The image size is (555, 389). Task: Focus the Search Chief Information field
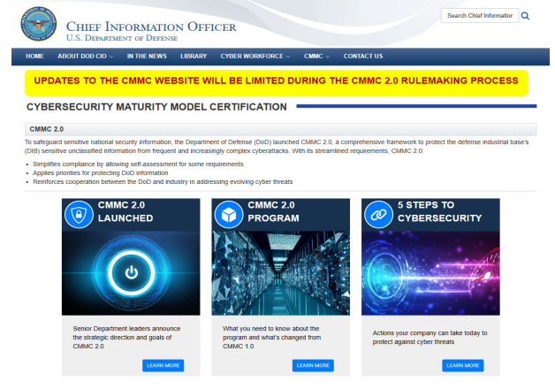[x=480, y=16]
